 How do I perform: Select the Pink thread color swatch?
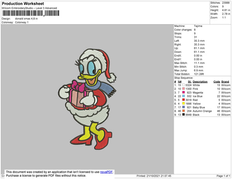click(x=184, y=89)
